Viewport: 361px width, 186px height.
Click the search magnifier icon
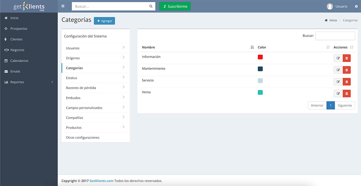pos(151,6)
